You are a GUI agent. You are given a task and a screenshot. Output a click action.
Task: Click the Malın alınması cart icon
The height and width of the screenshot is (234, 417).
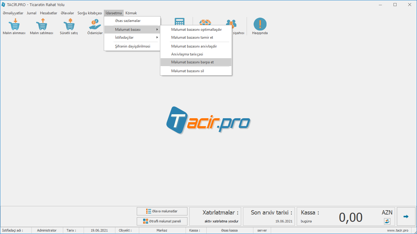14,24
